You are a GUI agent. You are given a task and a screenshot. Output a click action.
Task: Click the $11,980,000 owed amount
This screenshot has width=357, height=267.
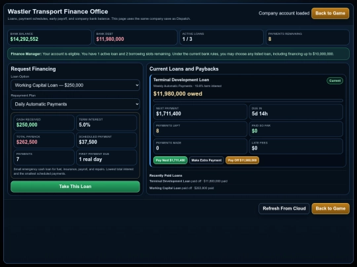178,94
